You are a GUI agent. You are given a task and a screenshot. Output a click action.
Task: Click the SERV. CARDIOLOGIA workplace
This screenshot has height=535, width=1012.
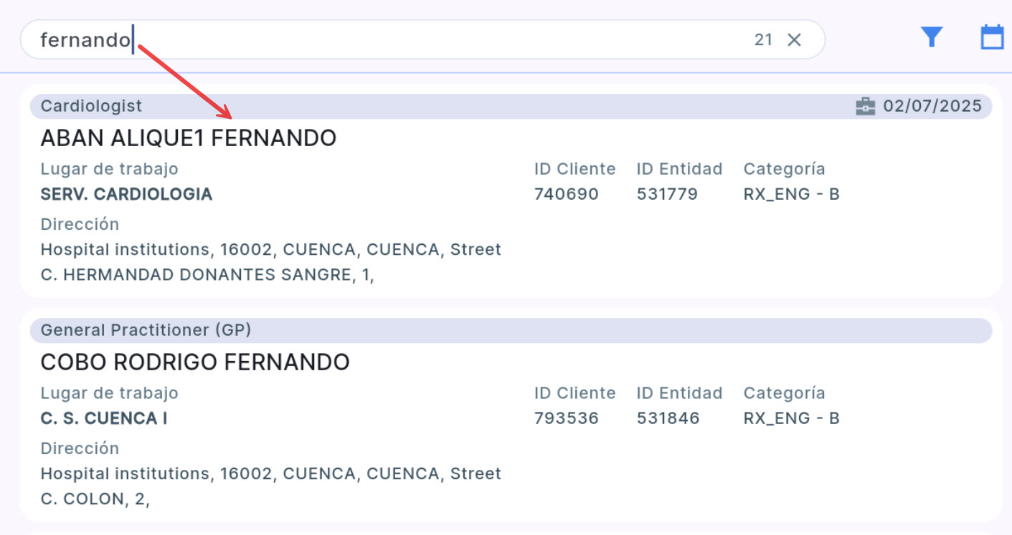tap(126, 194)
